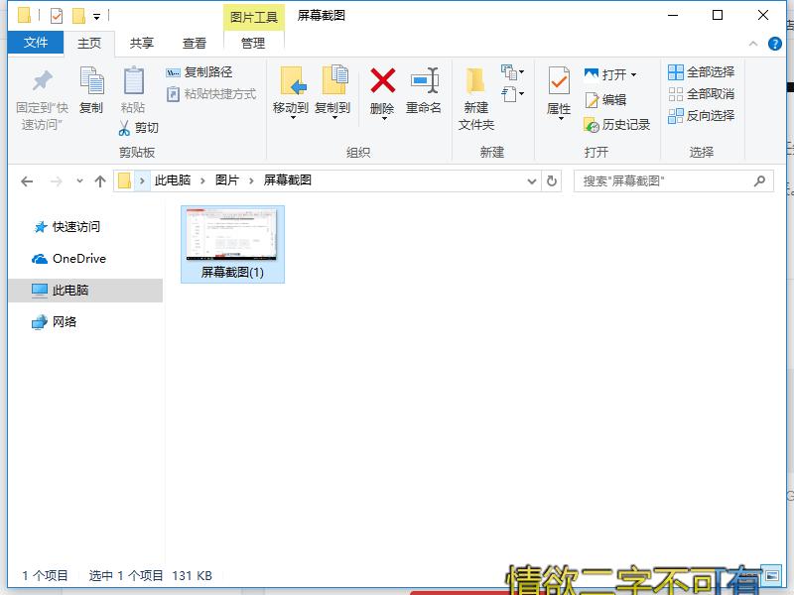Select the 屏幕截图(1) thumbnail

(x=231, y=236)
